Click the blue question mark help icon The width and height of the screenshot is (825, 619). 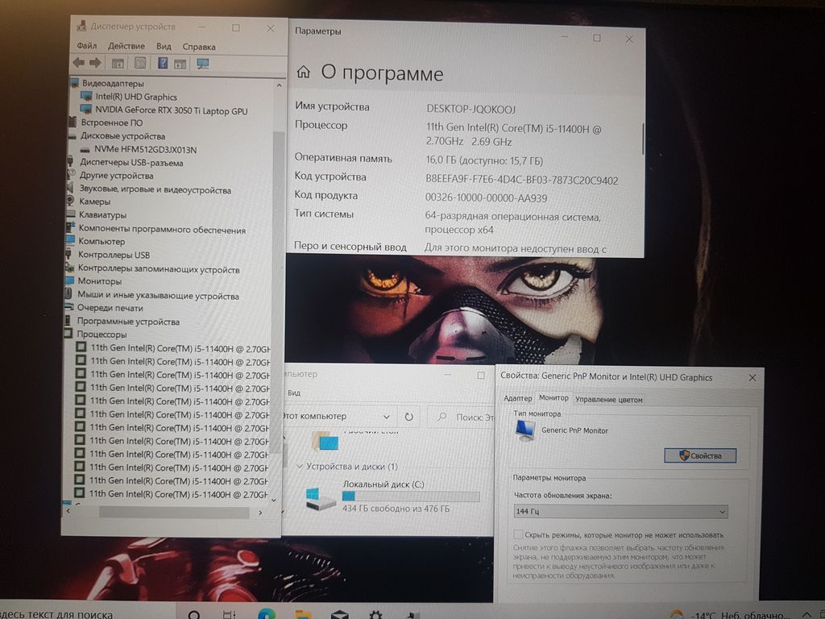tap(163, 63)
